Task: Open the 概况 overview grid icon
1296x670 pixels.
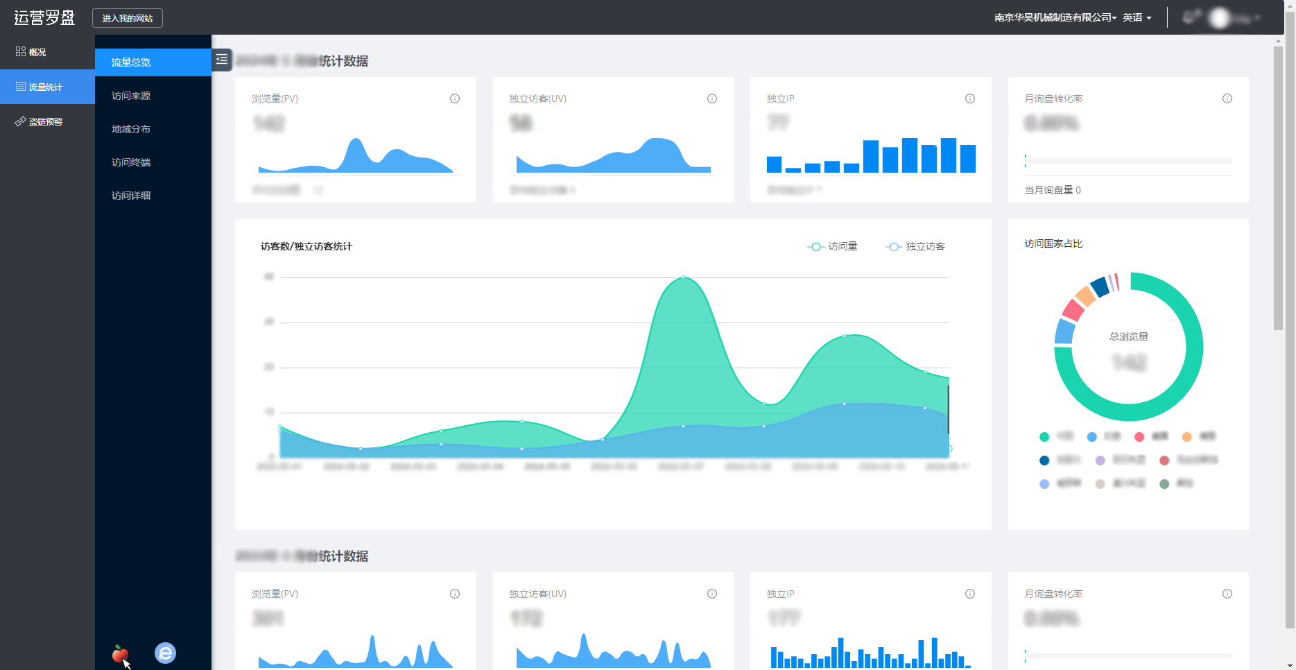Action: click(x=21, y=52)
